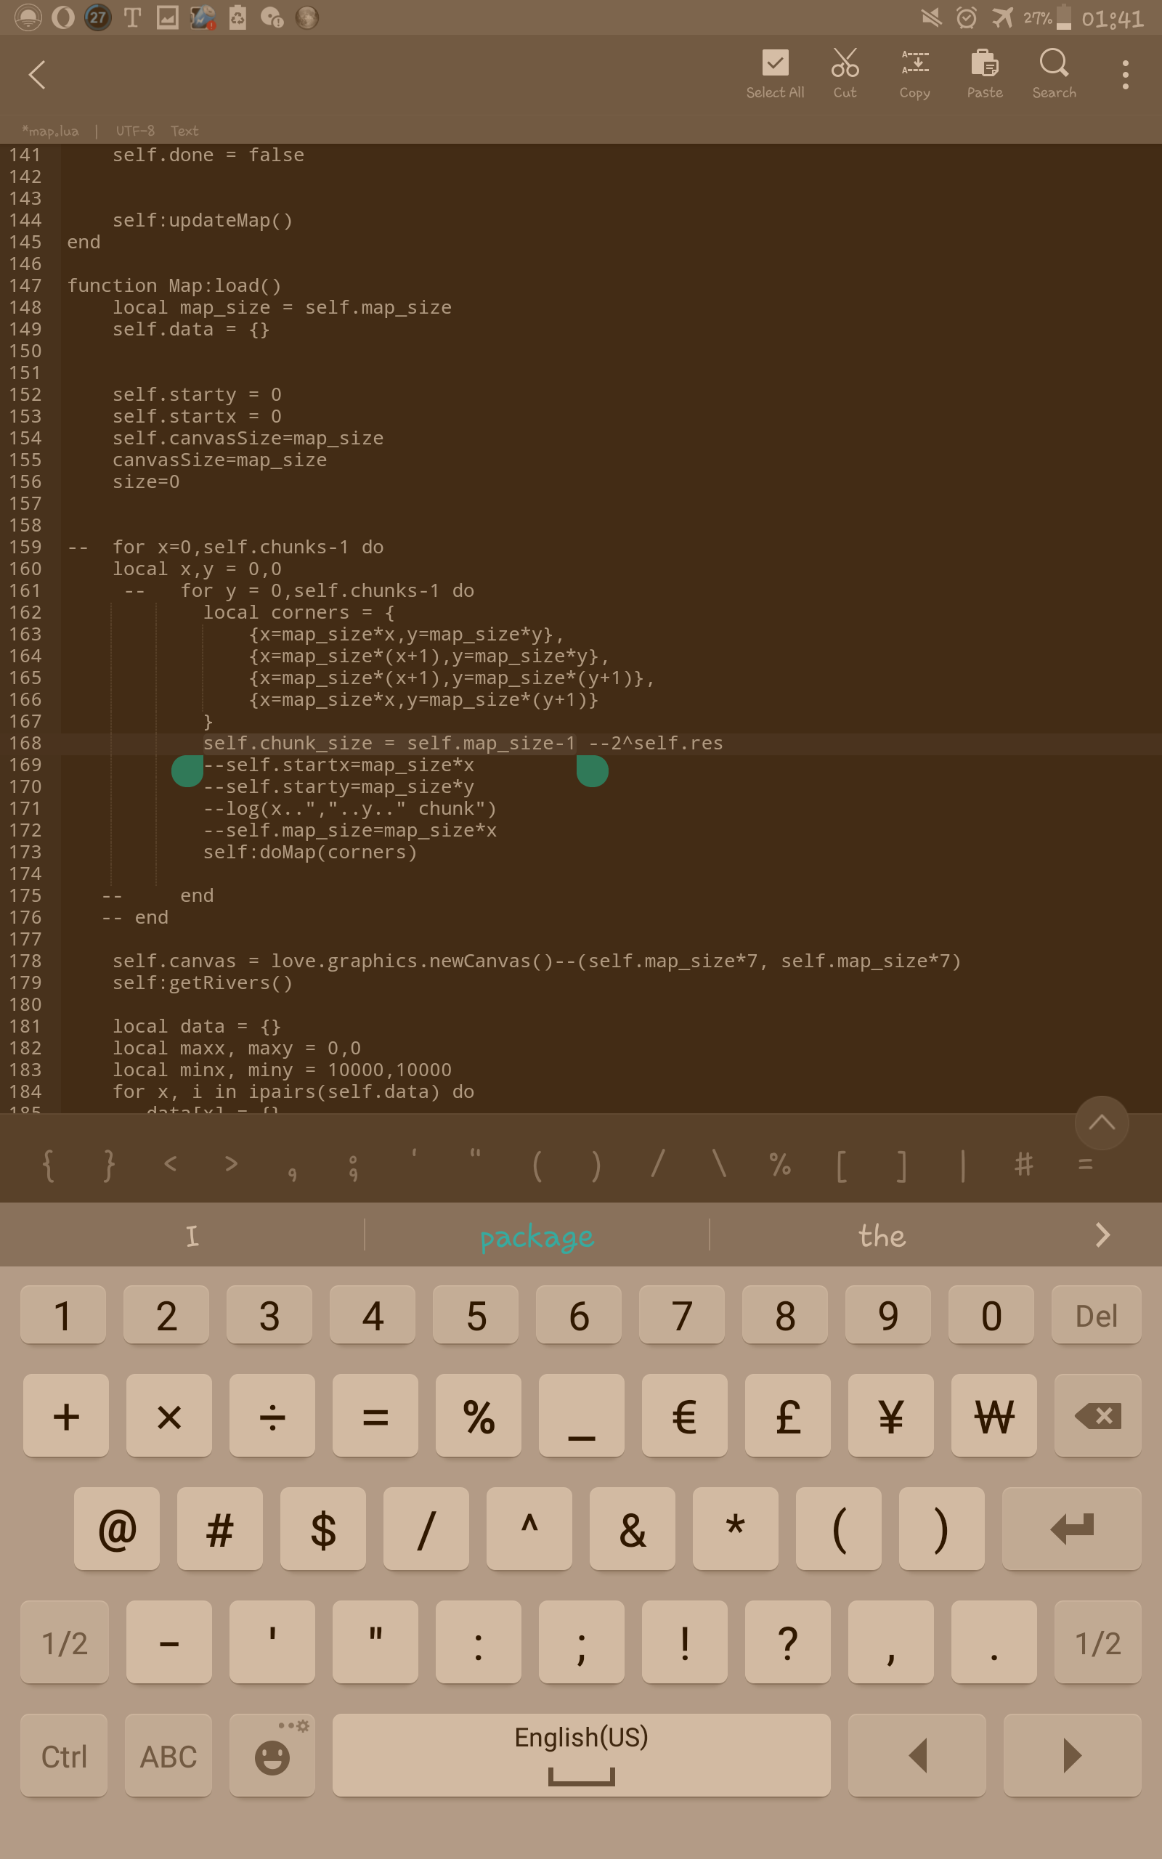The height and width of the screenshot is (1859, 1162).
Task: Switch to letters with the ABC key
Action: pos(168,1756)
